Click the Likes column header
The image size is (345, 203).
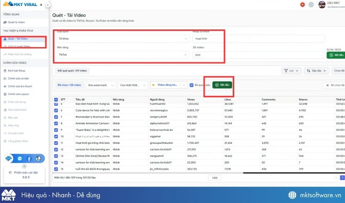(x=228, y=100)
